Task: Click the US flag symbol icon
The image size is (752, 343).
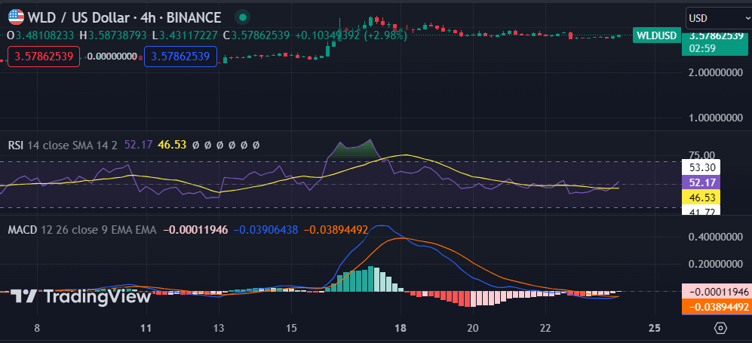Action: [15, 17]
